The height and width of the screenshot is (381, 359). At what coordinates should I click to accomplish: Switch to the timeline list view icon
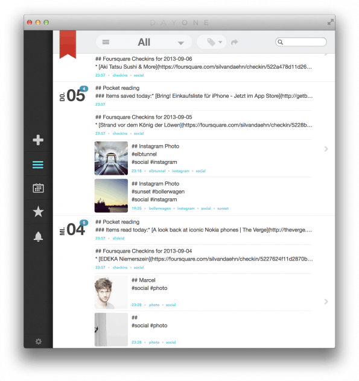click(x=38, y=165)
